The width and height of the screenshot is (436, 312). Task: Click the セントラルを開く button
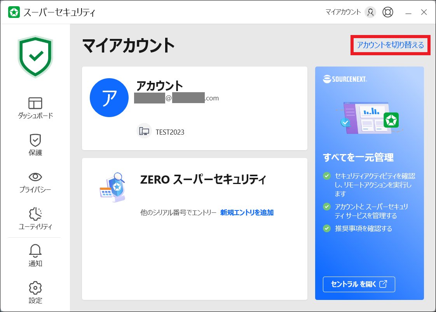359,284
